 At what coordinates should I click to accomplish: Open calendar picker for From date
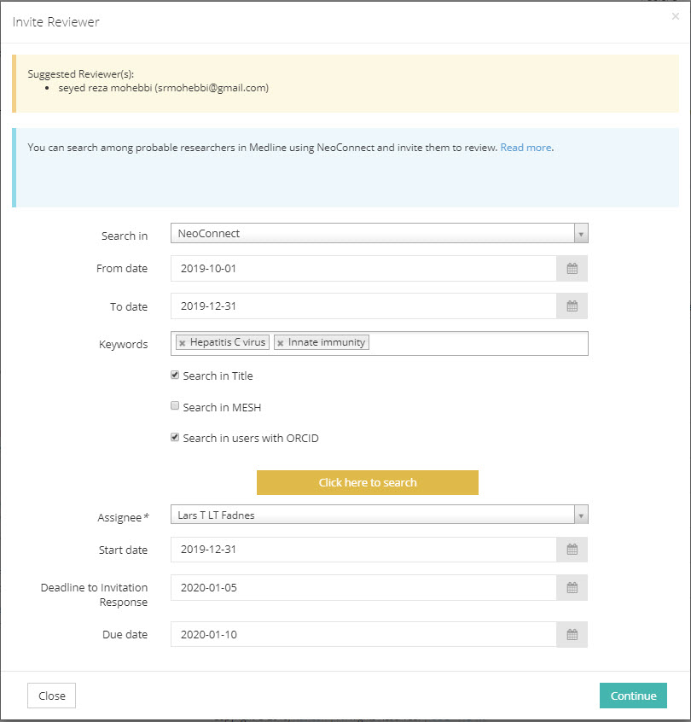tap(572, 269)
